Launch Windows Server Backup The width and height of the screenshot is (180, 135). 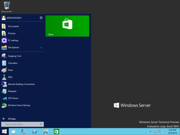22,105
